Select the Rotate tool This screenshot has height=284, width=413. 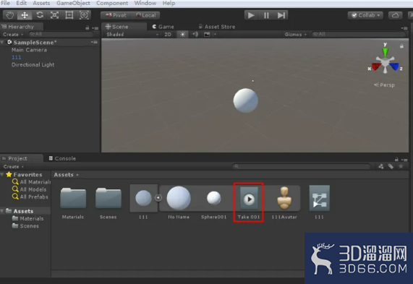tap(40, 15)
